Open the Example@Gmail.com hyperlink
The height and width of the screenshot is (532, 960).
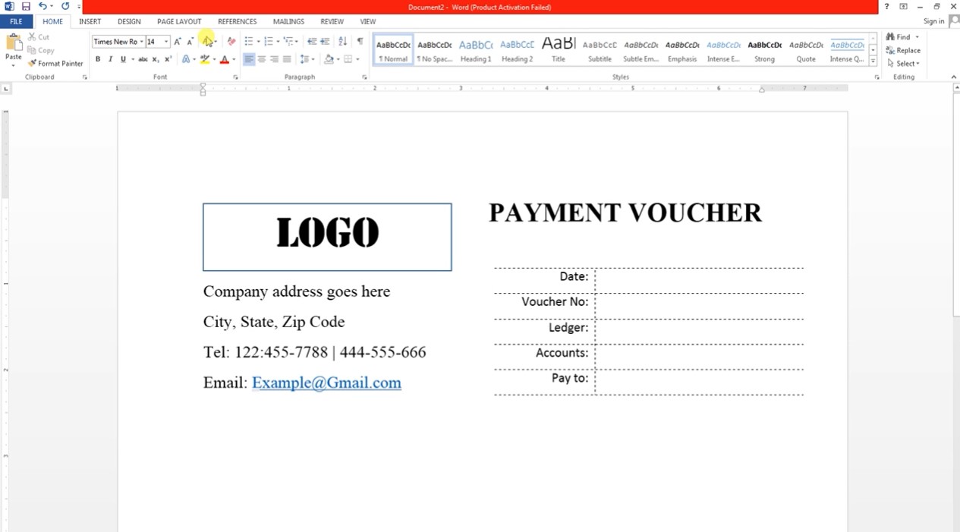(x=326, y=382)
